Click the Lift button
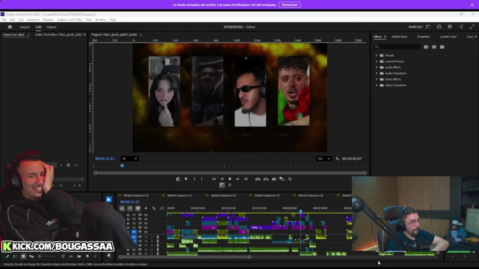The width and height of the screenshot is (479, 269). click(257, 179)
